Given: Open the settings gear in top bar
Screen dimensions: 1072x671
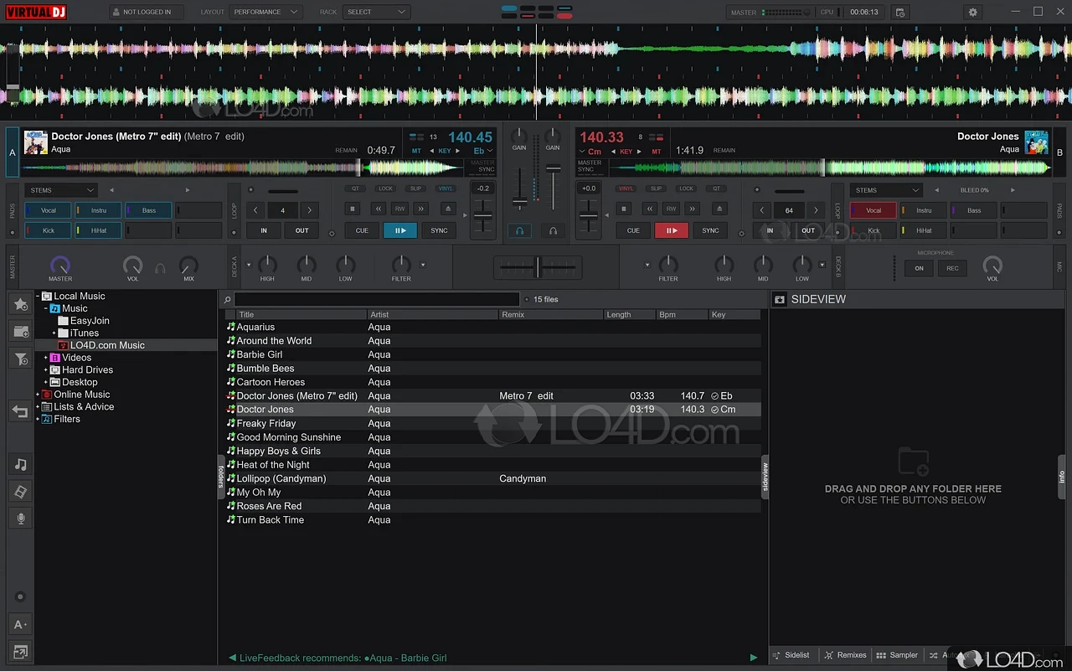Looking at the screenshot, I should click(972, 13).
